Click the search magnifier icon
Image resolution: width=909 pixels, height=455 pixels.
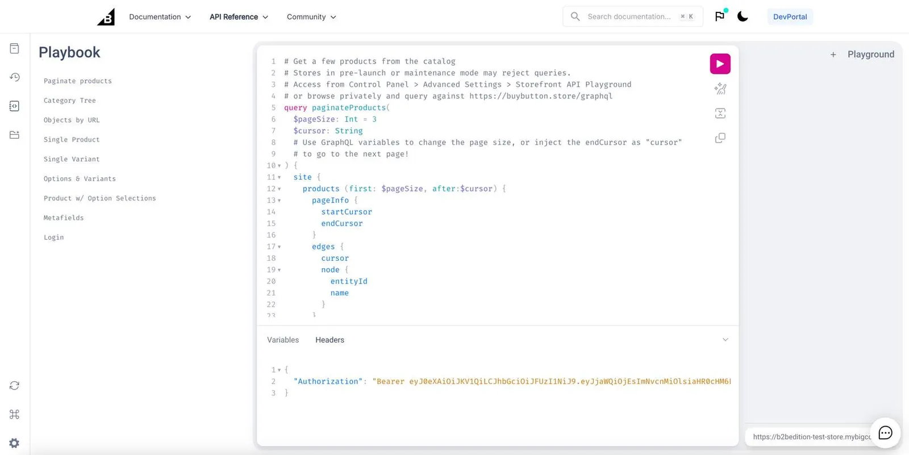pos(575,16)
